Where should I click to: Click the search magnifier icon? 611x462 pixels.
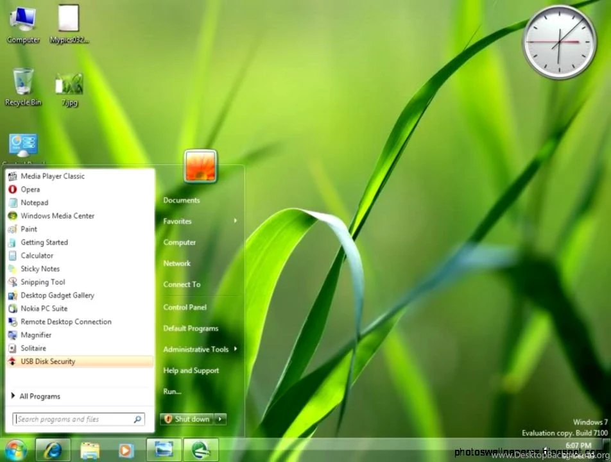point(137,419)
